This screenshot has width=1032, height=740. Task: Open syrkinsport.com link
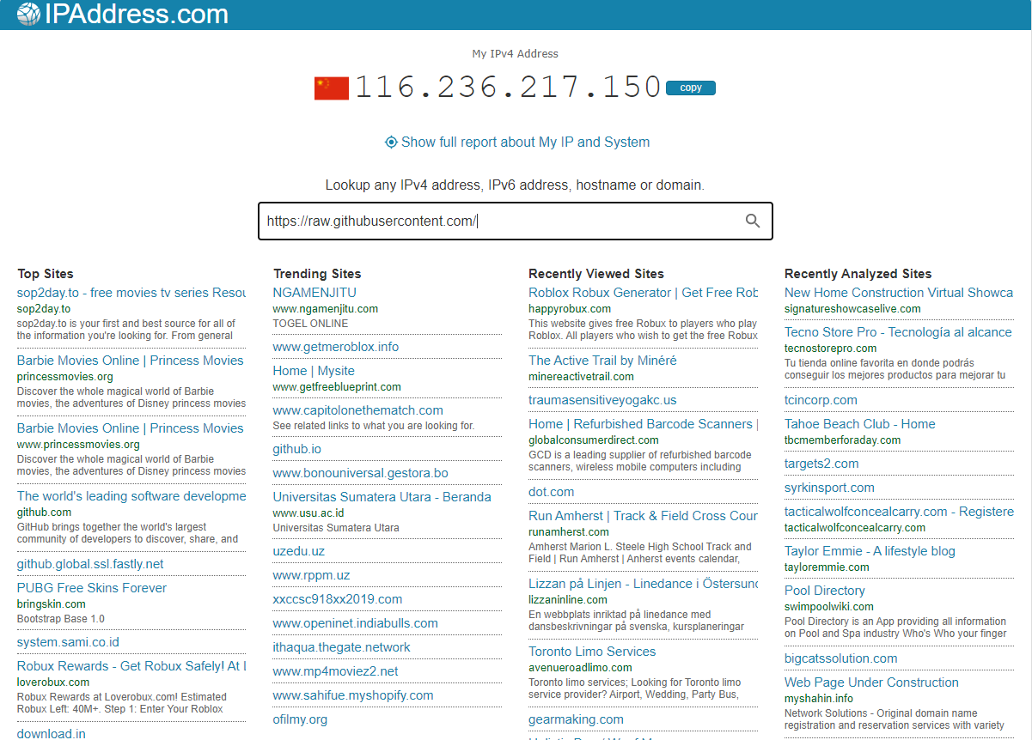(829, 488)
